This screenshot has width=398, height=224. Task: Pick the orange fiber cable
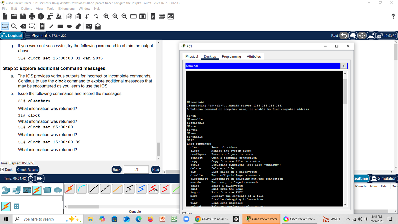pyautogui.click(x=117, y=189)
